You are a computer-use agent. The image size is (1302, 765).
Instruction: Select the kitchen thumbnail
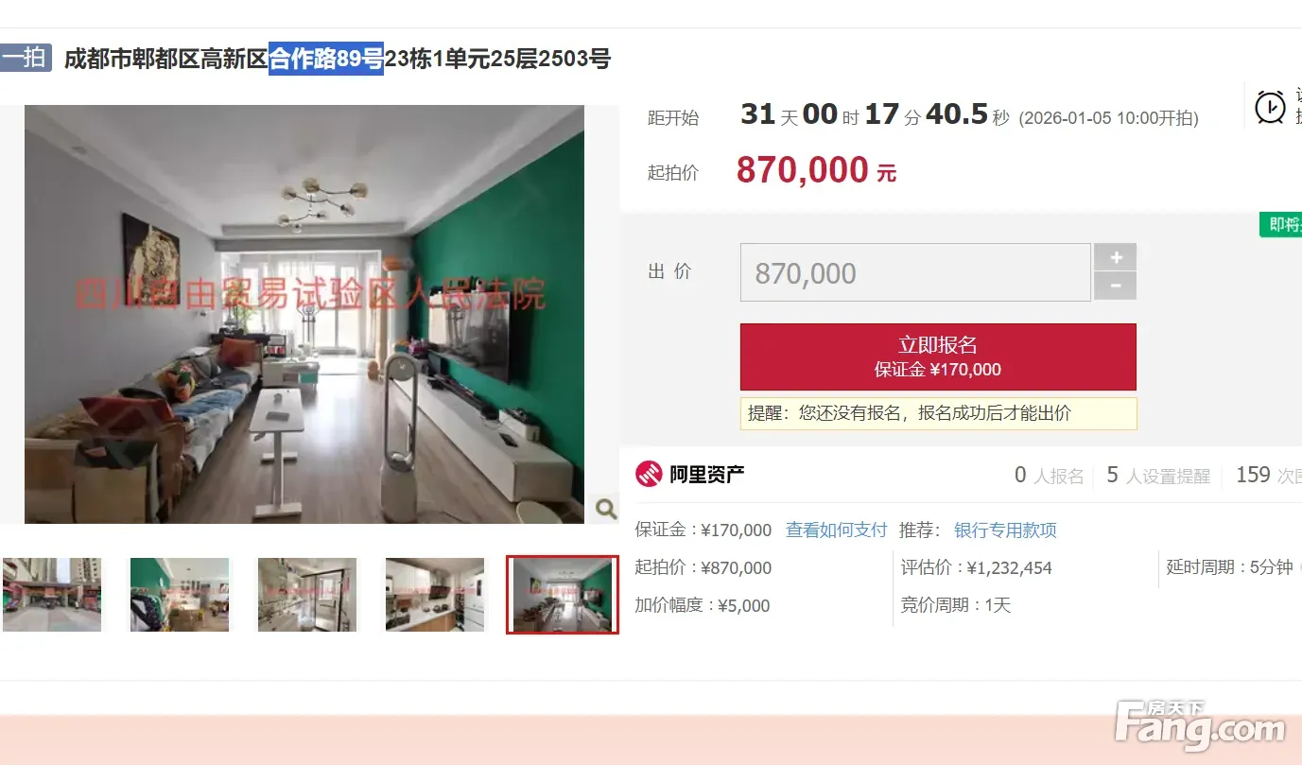pos(435,595)
